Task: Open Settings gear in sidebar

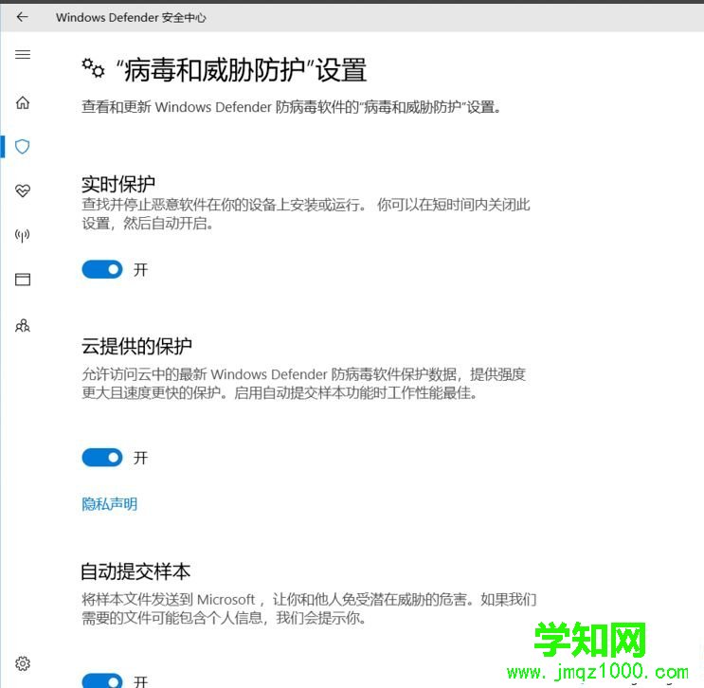Action: [23, 663]
